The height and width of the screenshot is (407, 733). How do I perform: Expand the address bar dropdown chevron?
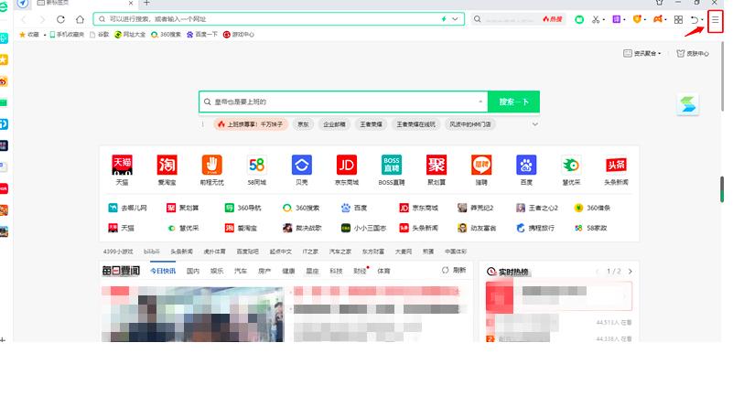click(x=455, y=19)
